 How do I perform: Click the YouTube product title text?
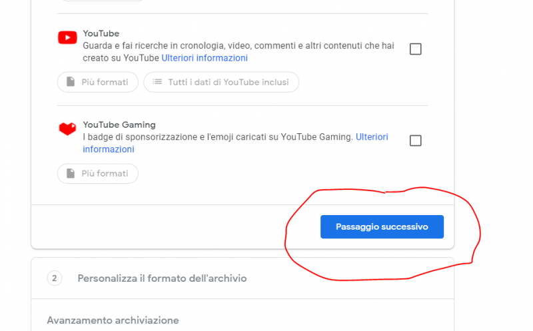[101, 33]
